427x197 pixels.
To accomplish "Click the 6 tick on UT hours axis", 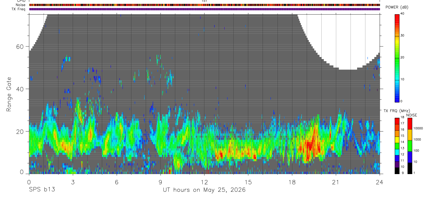I will [x=116, y=182].
